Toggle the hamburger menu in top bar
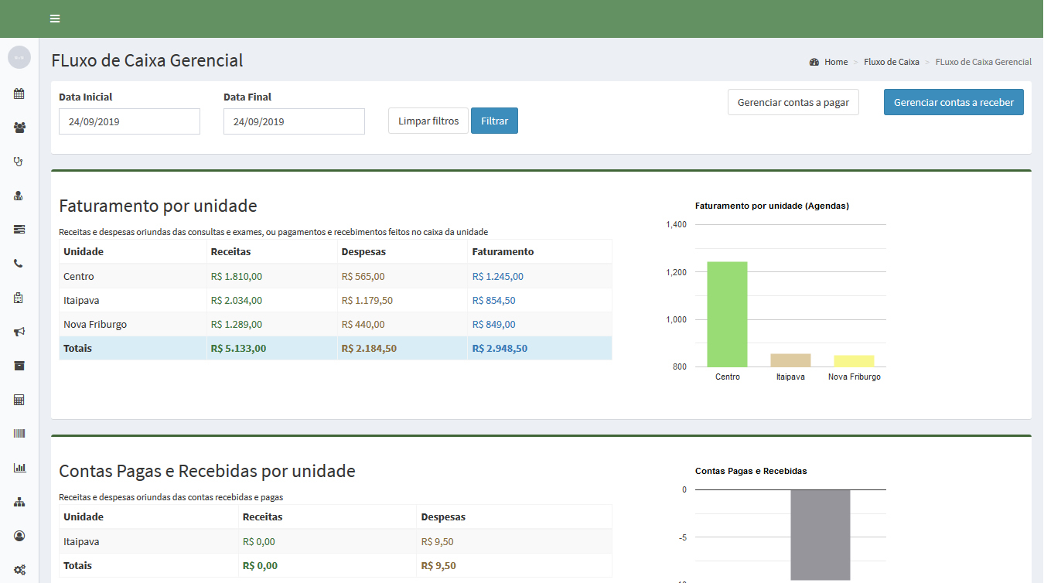The image size is (1044, 583). pos(55,19)
